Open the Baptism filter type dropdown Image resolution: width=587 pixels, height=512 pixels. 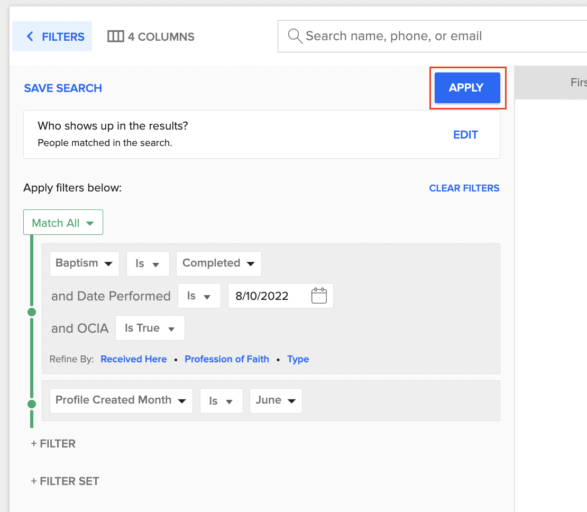(84, 263)
